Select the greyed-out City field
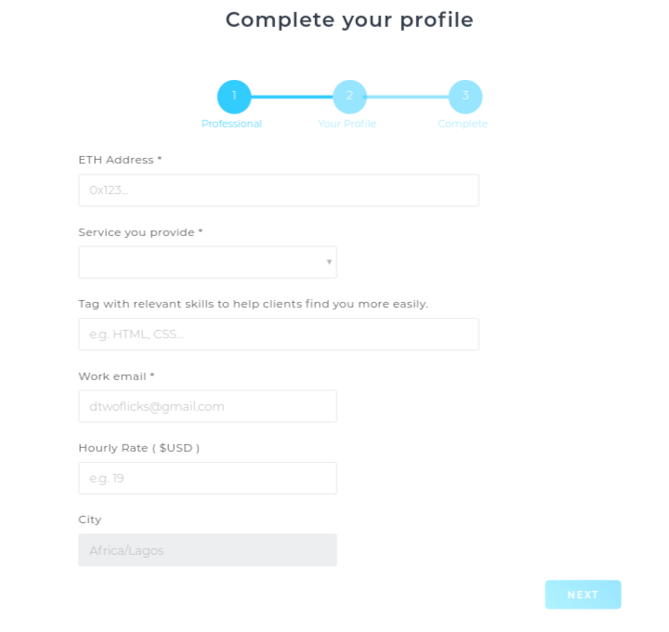This screenshot has width=669, height=632. [x=207, y=550]
